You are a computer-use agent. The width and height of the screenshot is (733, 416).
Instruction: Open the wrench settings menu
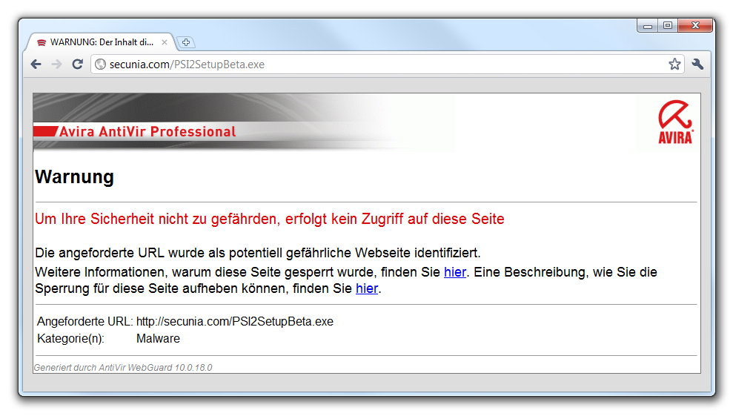[x=697, y=64]
